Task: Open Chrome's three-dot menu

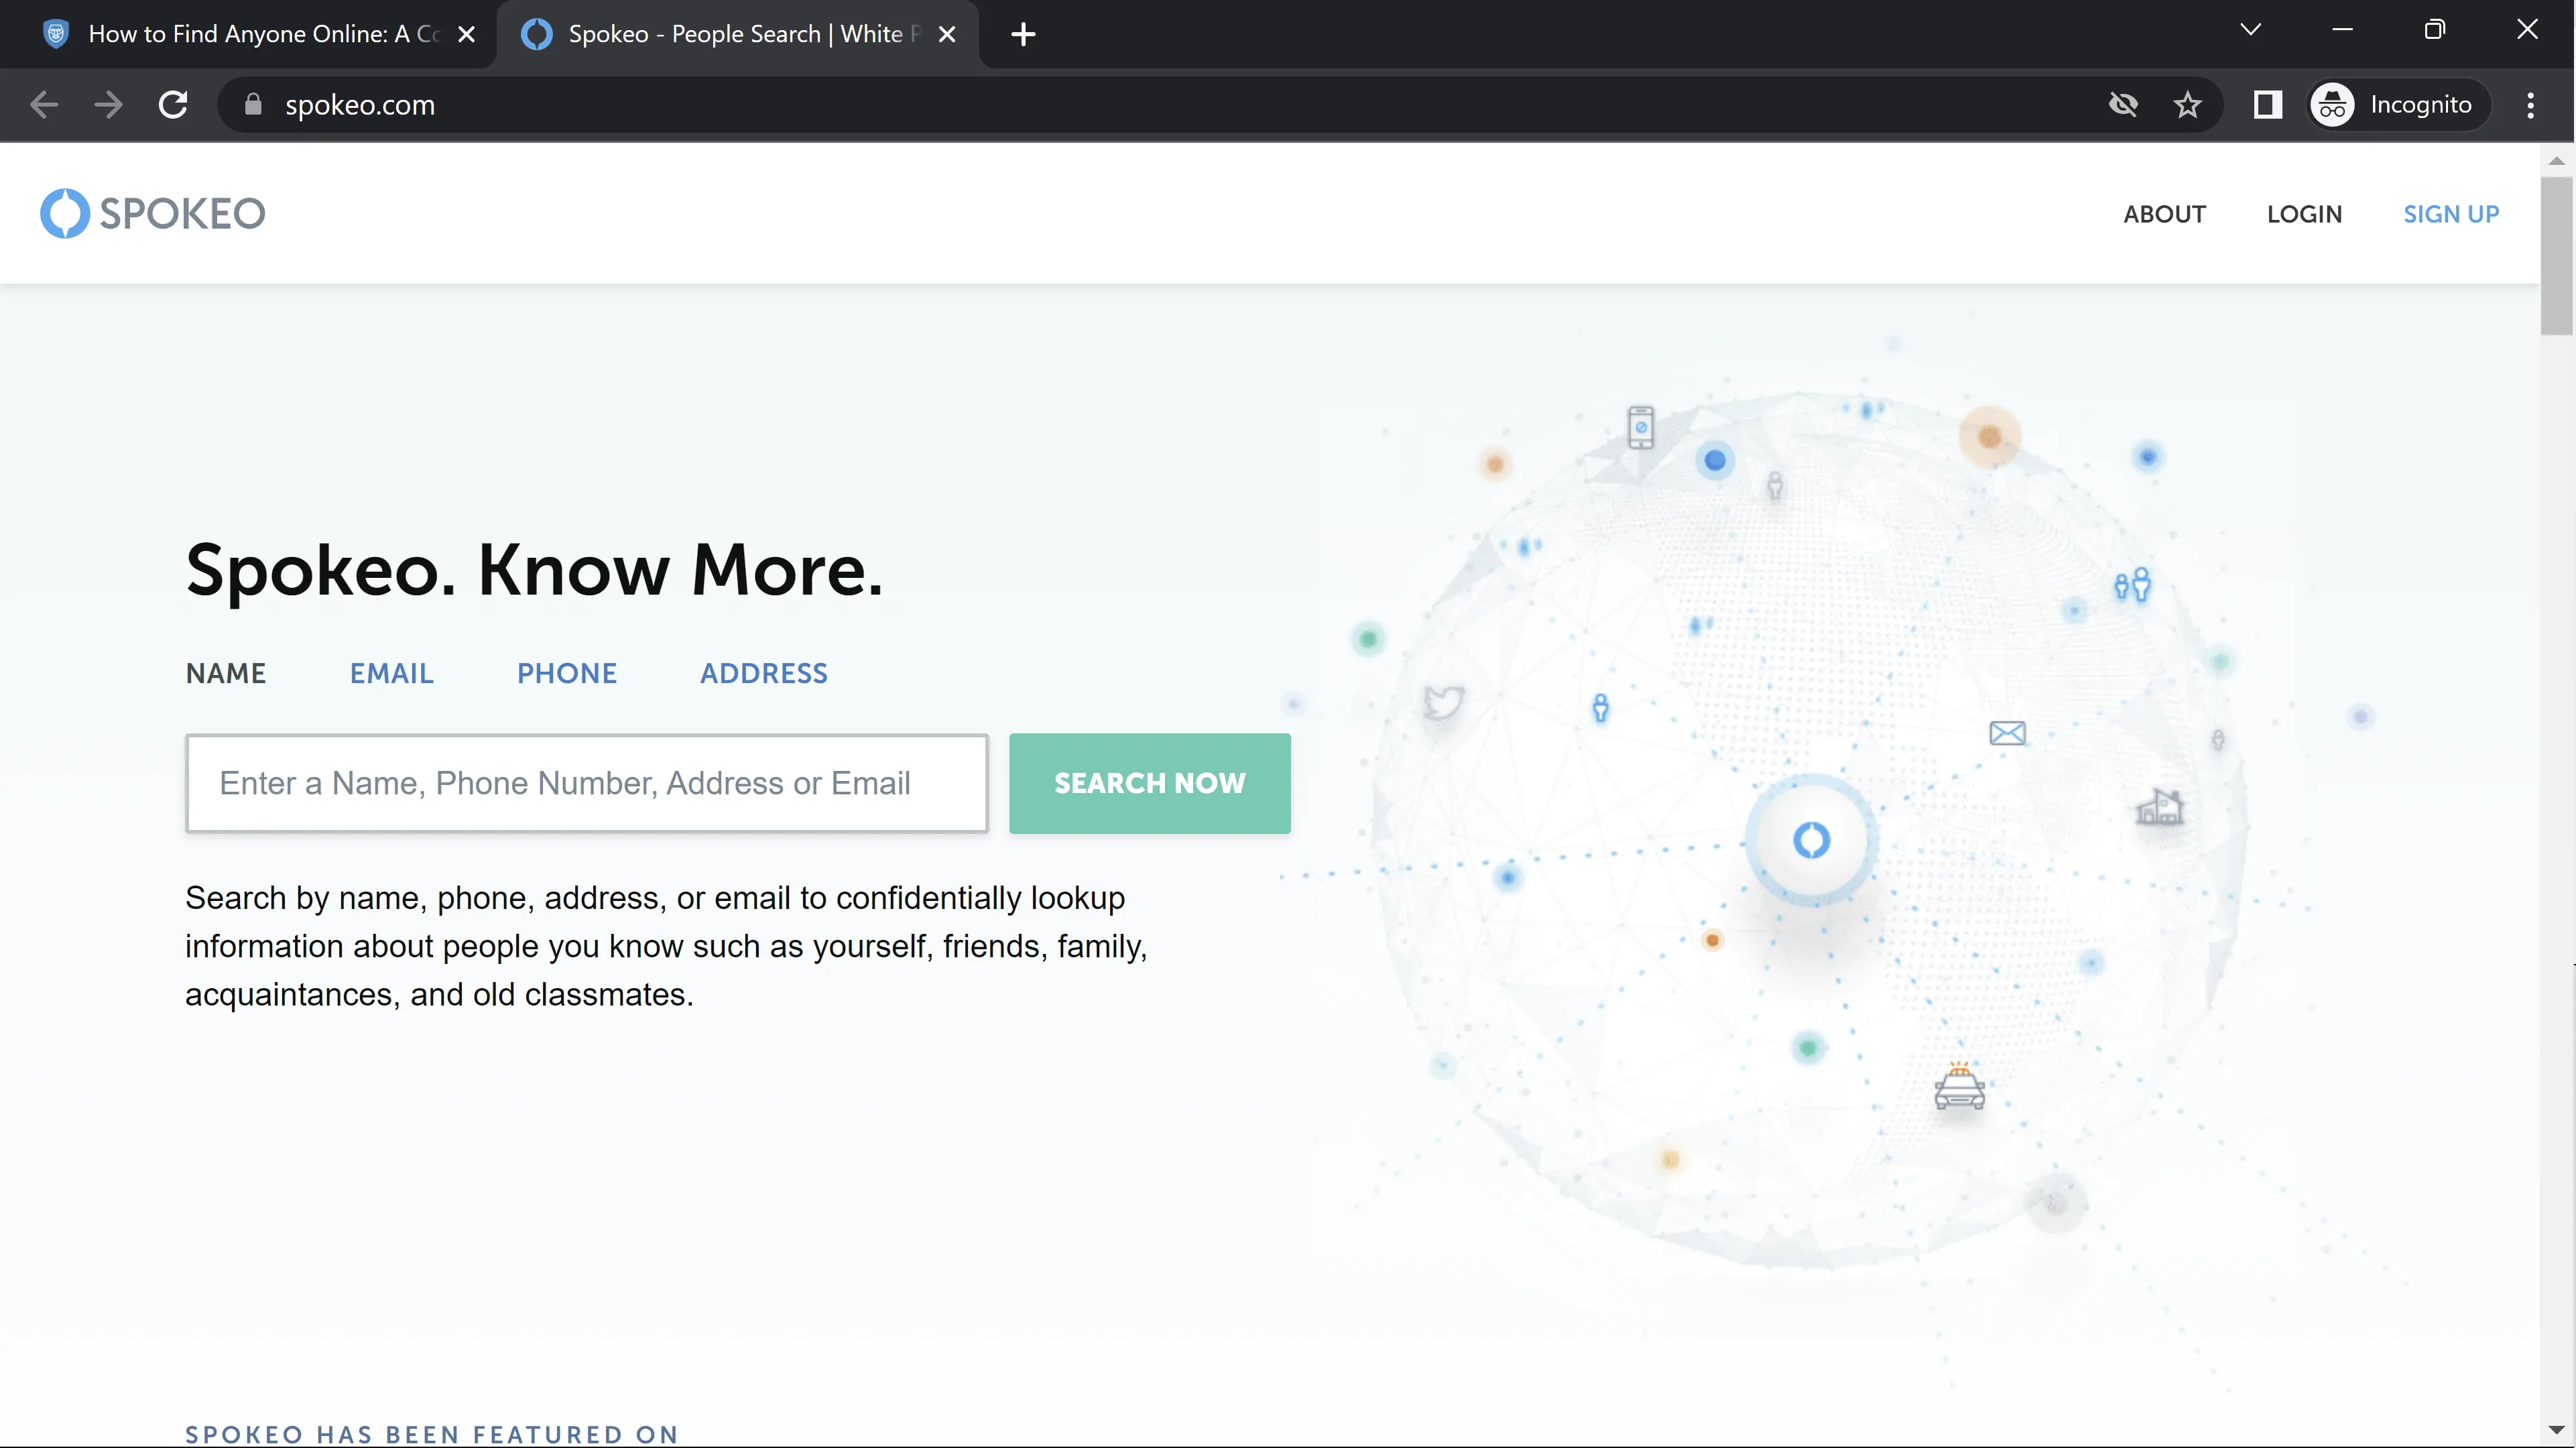Action: (x=2530, y=105)
